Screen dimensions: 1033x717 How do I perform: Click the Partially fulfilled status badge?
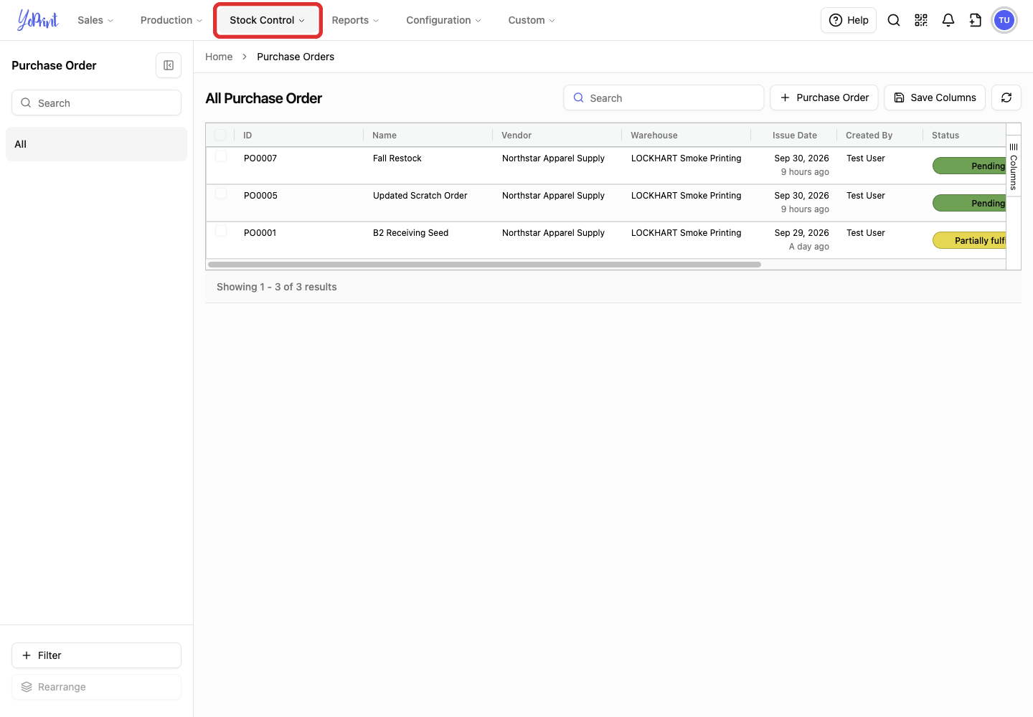click(x=969, y=240)
